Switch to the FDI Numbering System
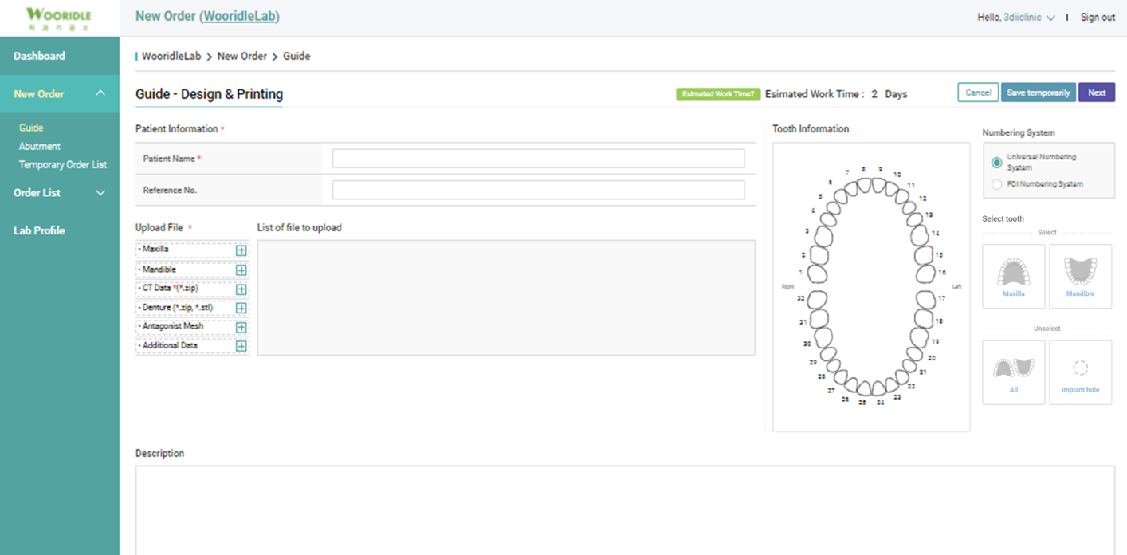This screenshot has width=1127, height=555. (997, 183)
